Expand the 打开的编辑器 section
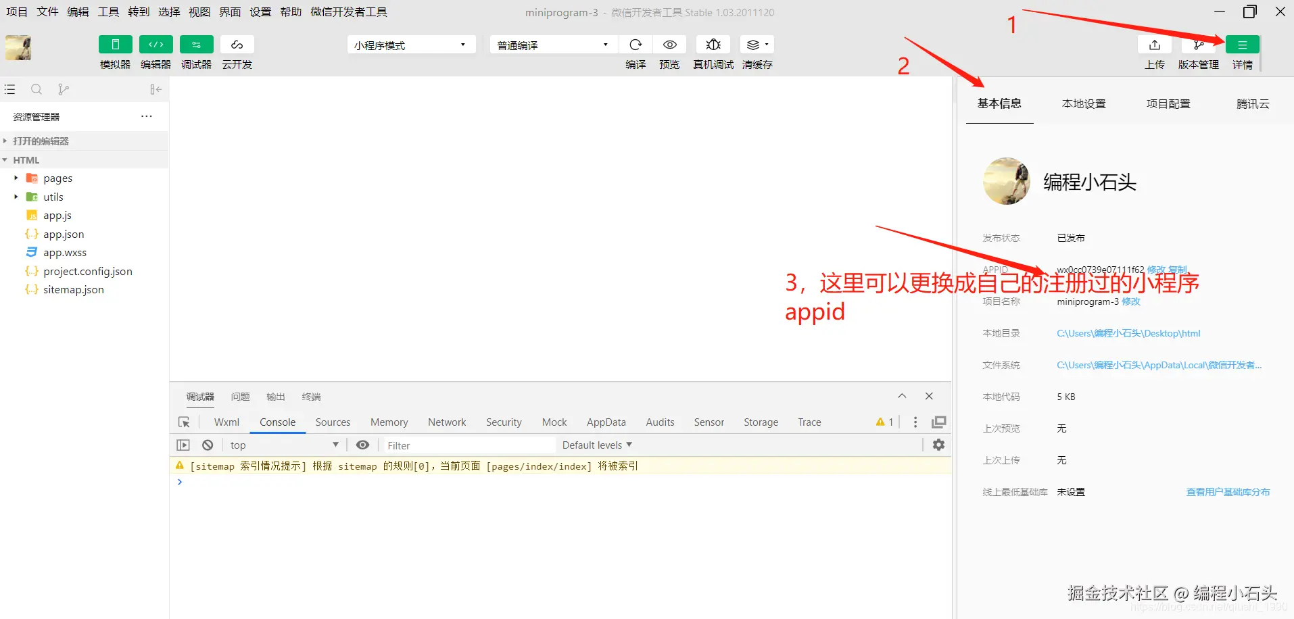The image size is (1294, 619). coord(85,141)
